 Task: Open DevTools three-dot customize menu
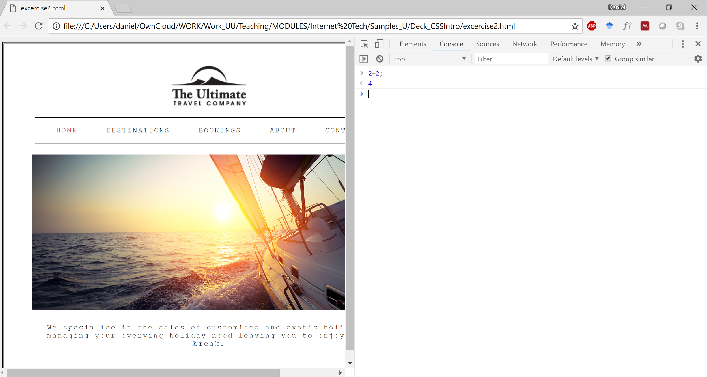(683, 44)
